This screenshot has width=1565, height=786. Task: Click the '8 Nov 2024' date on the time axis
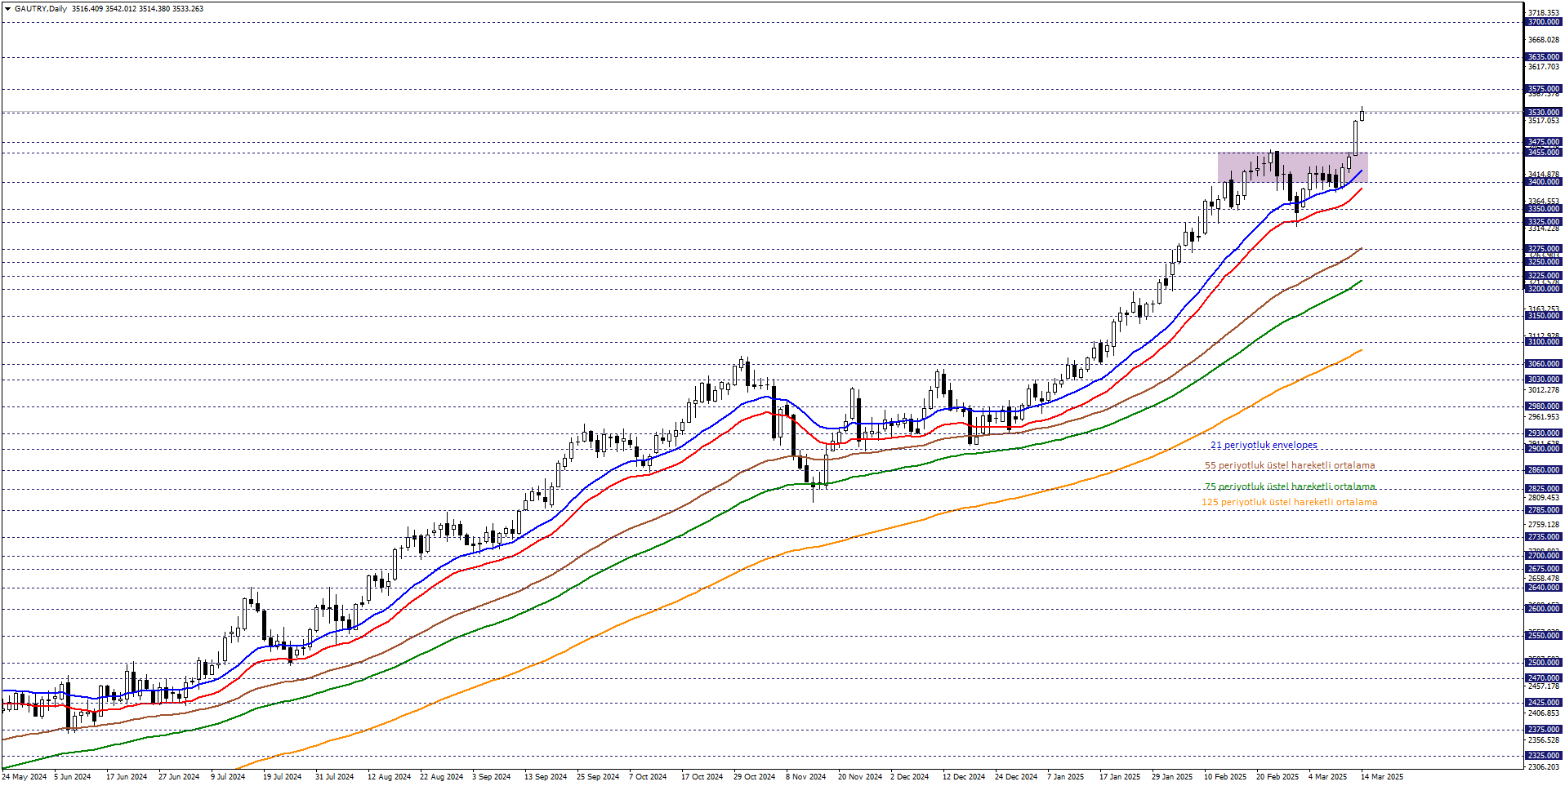click(806, 777)
